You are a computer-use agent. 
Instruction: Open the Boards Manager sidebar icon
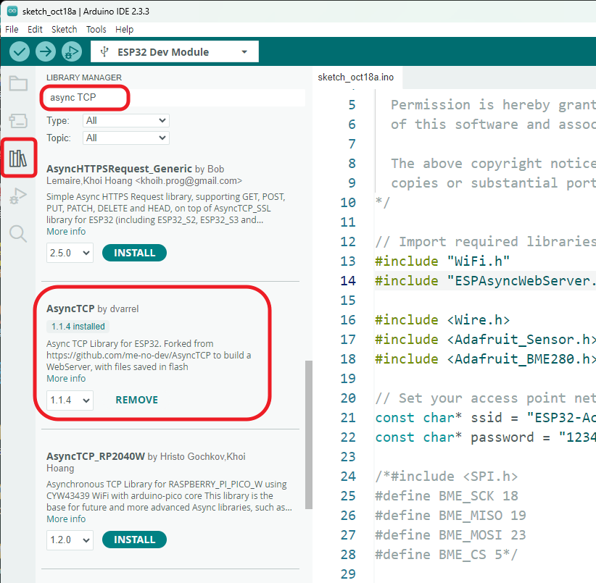18,121
